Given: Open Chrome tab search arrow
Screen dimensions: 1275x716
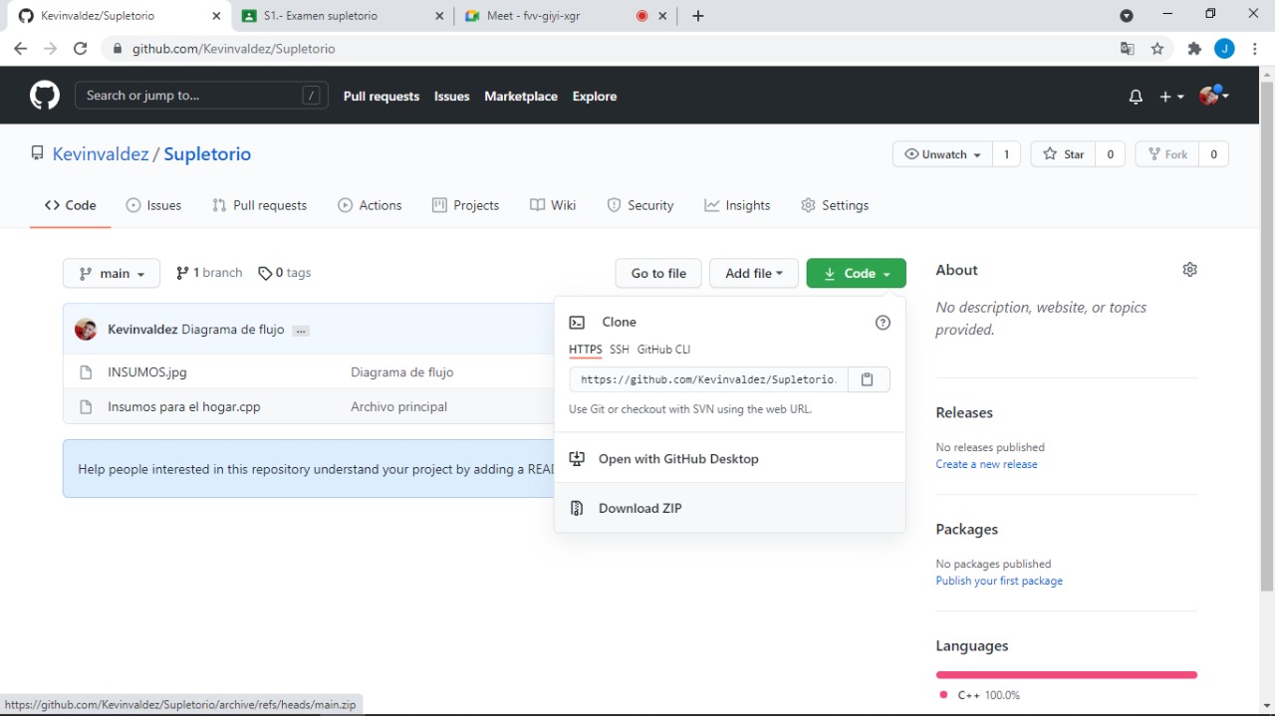Looking at the screenshot, I should click(x=1127, y=15).
